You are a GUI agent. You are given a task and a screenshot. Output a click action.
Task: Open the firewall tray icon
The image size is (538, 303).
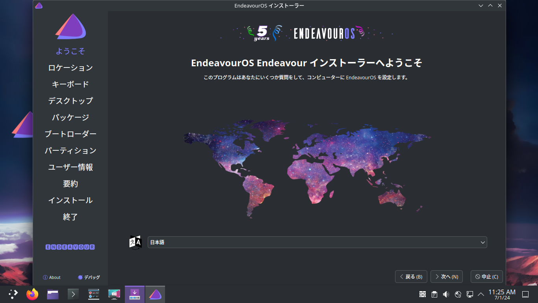pos(423,294)
